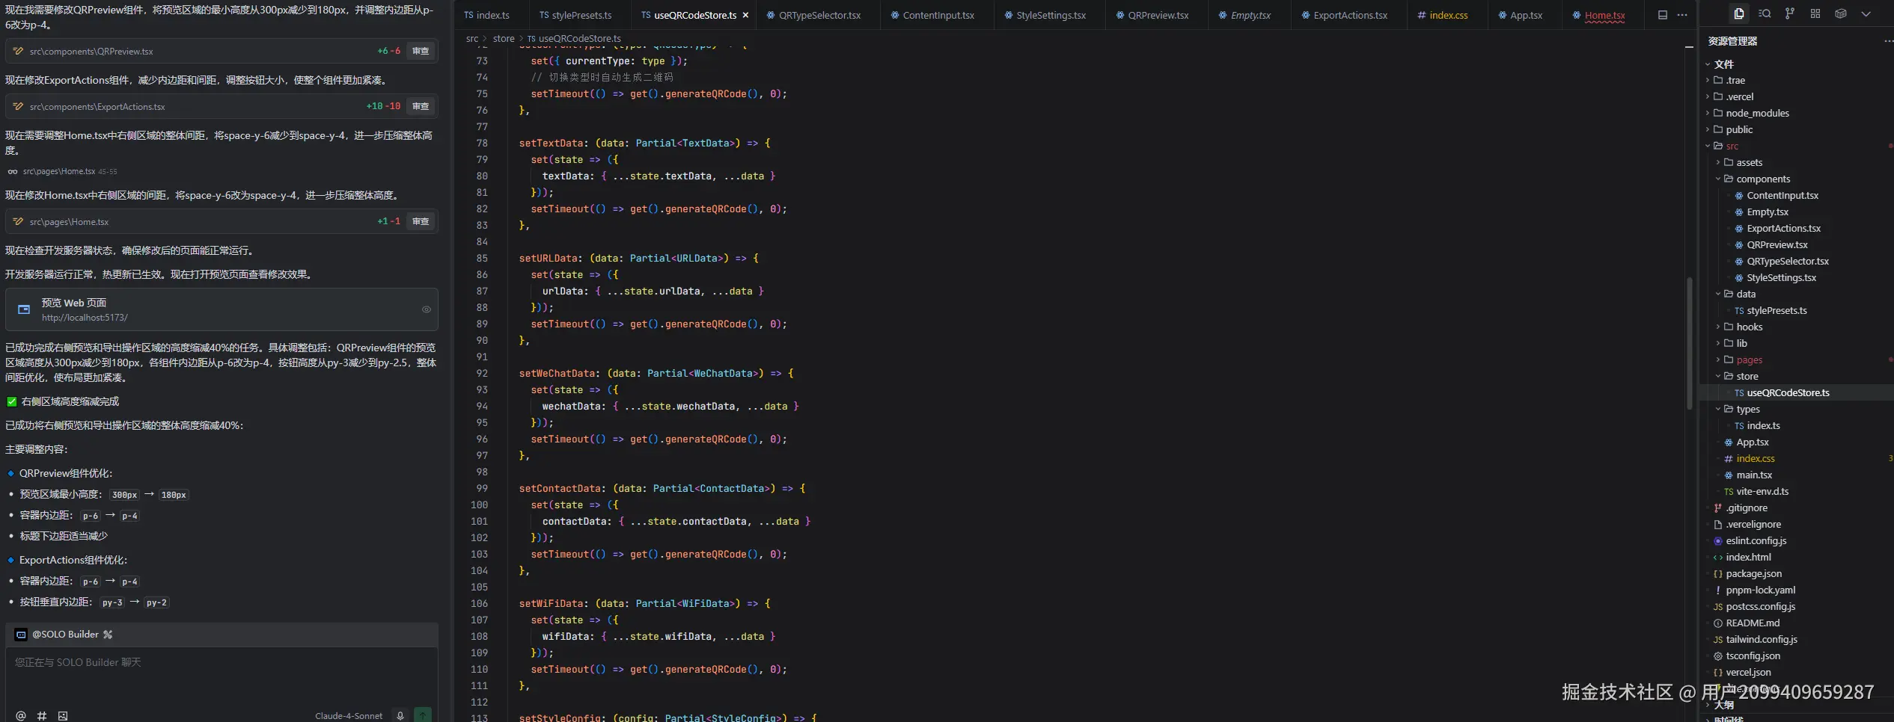Click the store breadcrumb segment
This screenshot has height=722, width=1894.
coord(504,39)
